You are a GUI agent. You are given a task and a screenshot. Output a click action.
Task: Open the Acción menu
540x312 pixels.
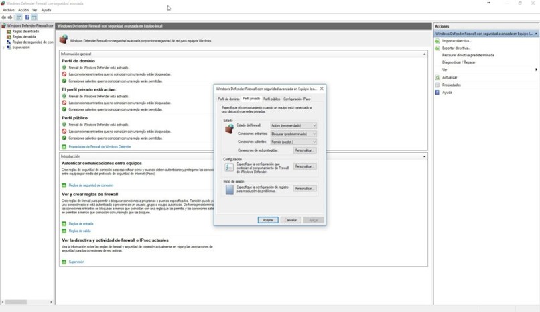click(23, 11)
